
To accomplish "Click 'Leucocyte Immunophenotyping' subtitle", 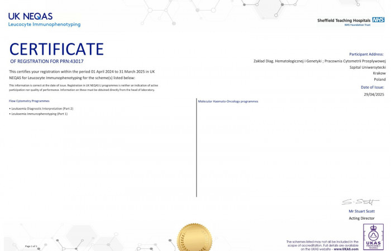I will [x=44, y=25].
